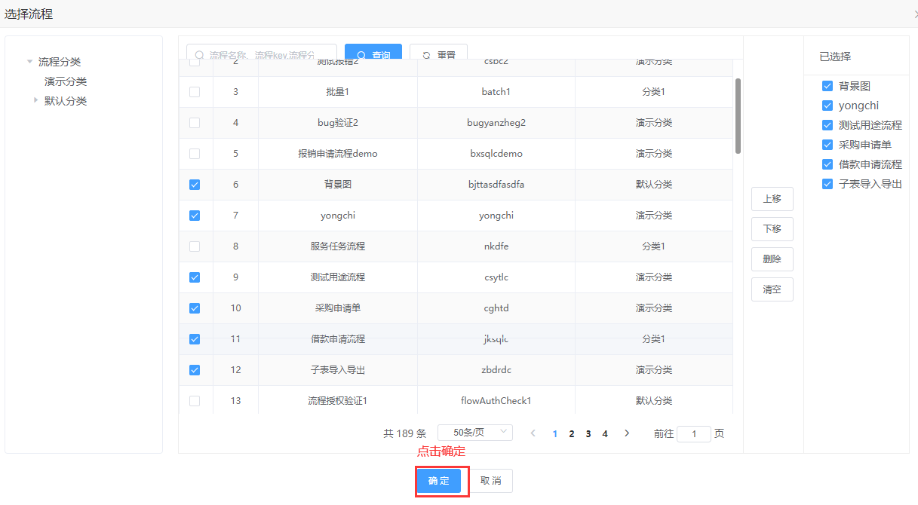The width and height of the screenshot is (918, 505).
Task: Click the batch1 key cell
Action: [496, 92]
